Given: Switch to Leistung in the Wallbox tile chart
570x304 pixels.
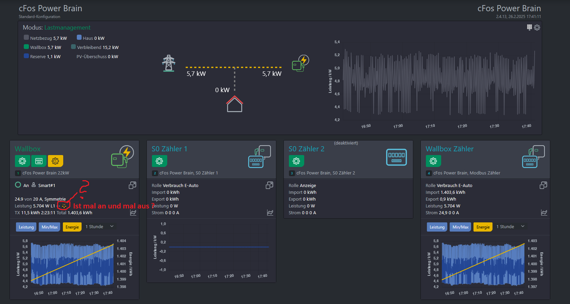Looking at the screenshot, I should click(26, 227).
